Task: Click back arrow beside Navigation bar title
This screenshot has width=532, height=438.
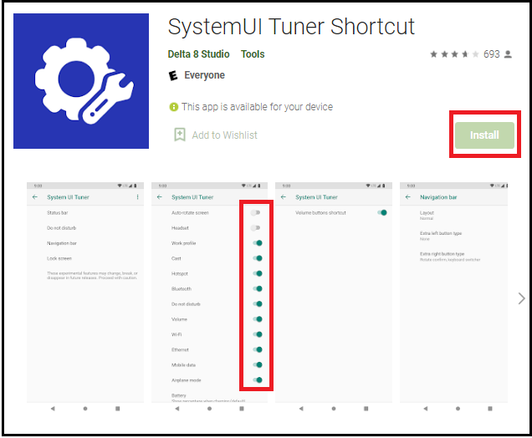Action: 408,197
